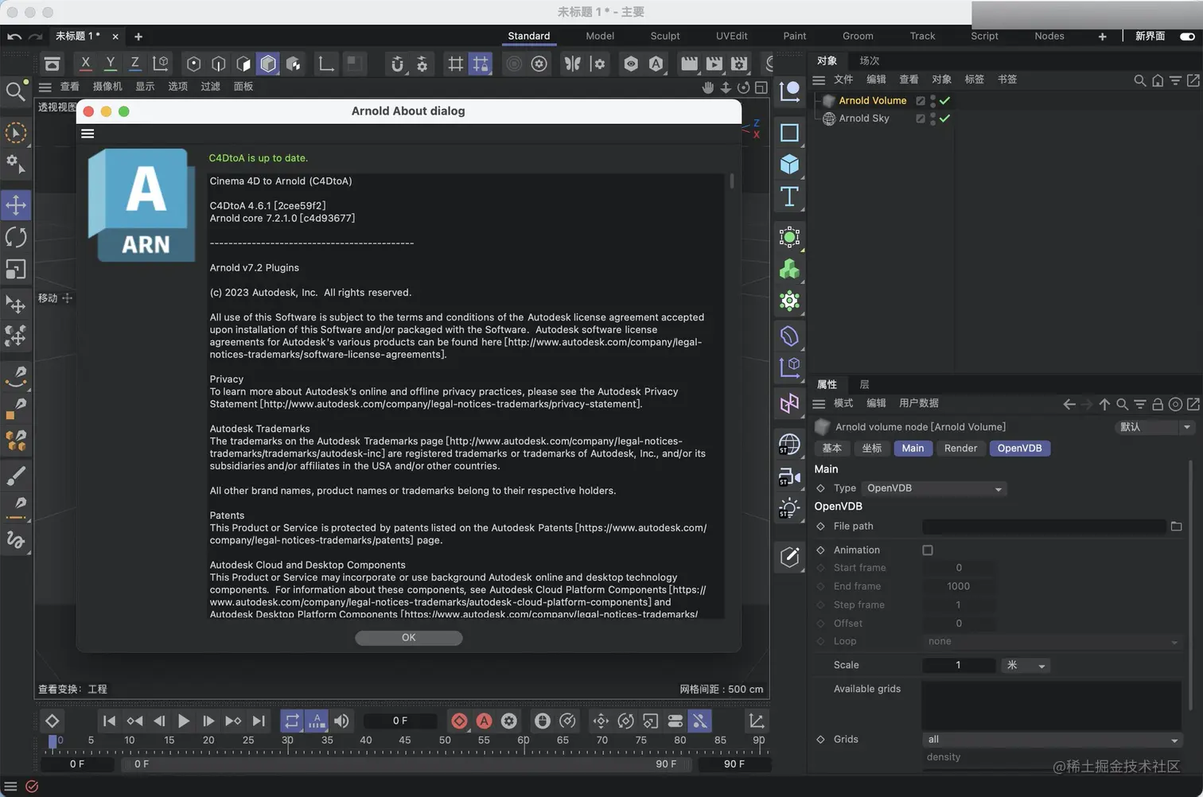The width and height of the screenshot is (1203, 797).
Task: Click the File path input field
Action: click(1044, 527)
